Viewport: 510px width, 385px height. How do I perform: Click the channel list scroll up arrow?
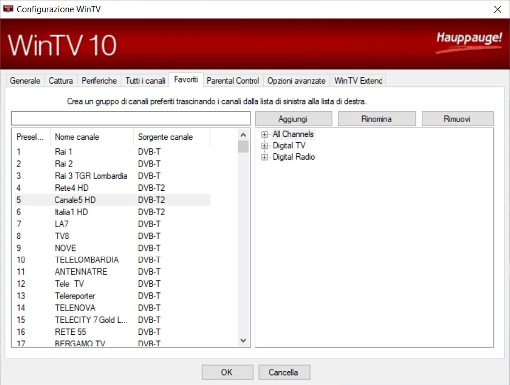pyautogui.click(x=243, y=135)
